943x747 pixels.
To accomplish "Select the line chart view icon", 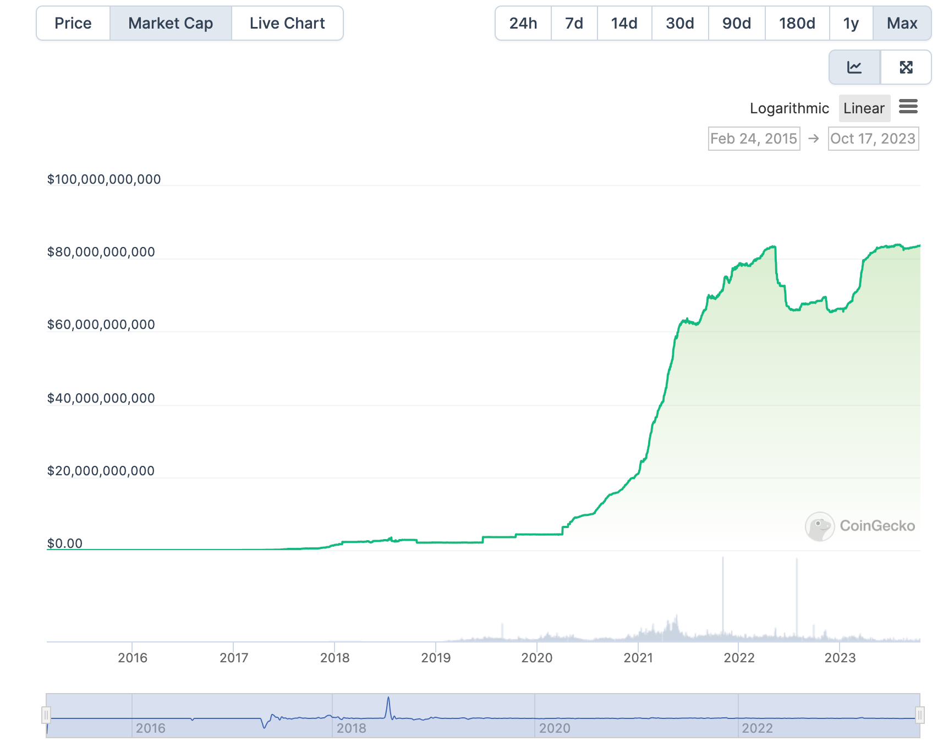I will pyautogui.click(x=854, y=67).
